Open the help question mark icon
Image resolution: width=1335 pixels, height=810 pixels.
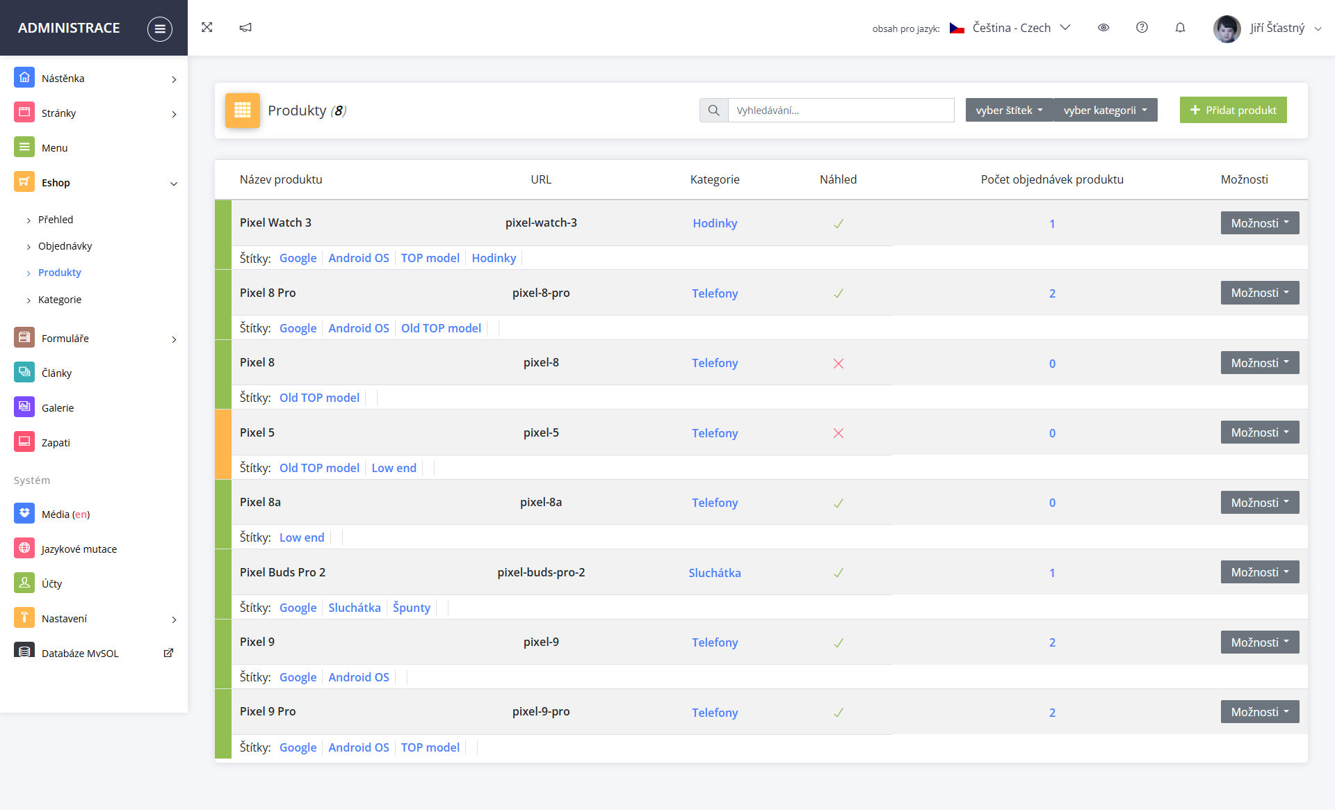pyautogui.click(x=1142, y=27)
